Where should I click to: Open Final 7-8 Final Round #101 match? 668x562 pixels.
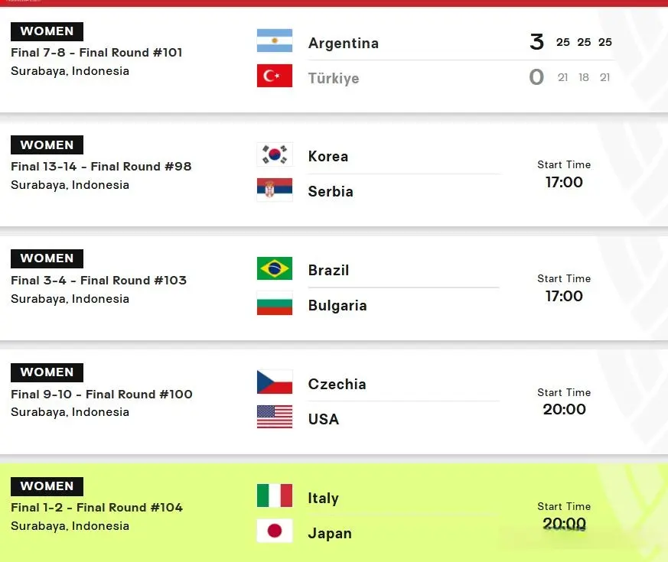[x=96, y=53]
